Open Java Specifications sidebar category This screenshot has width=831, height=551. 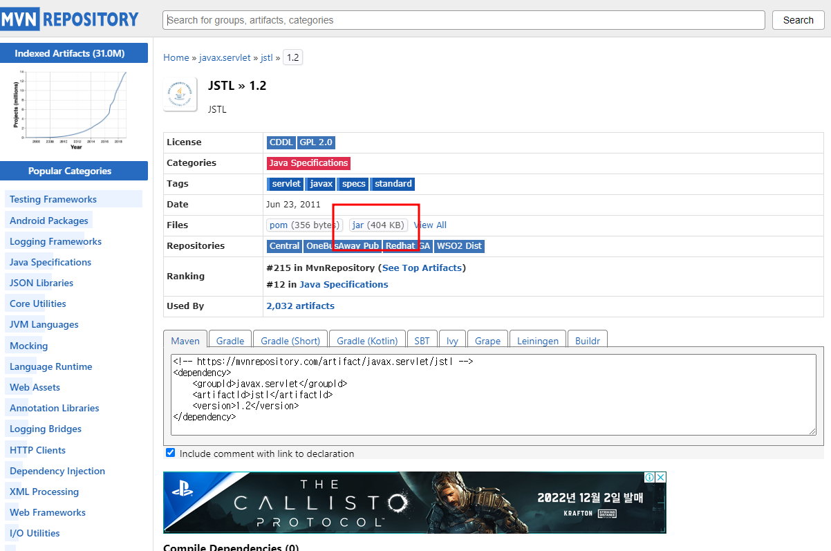(50, 262)
